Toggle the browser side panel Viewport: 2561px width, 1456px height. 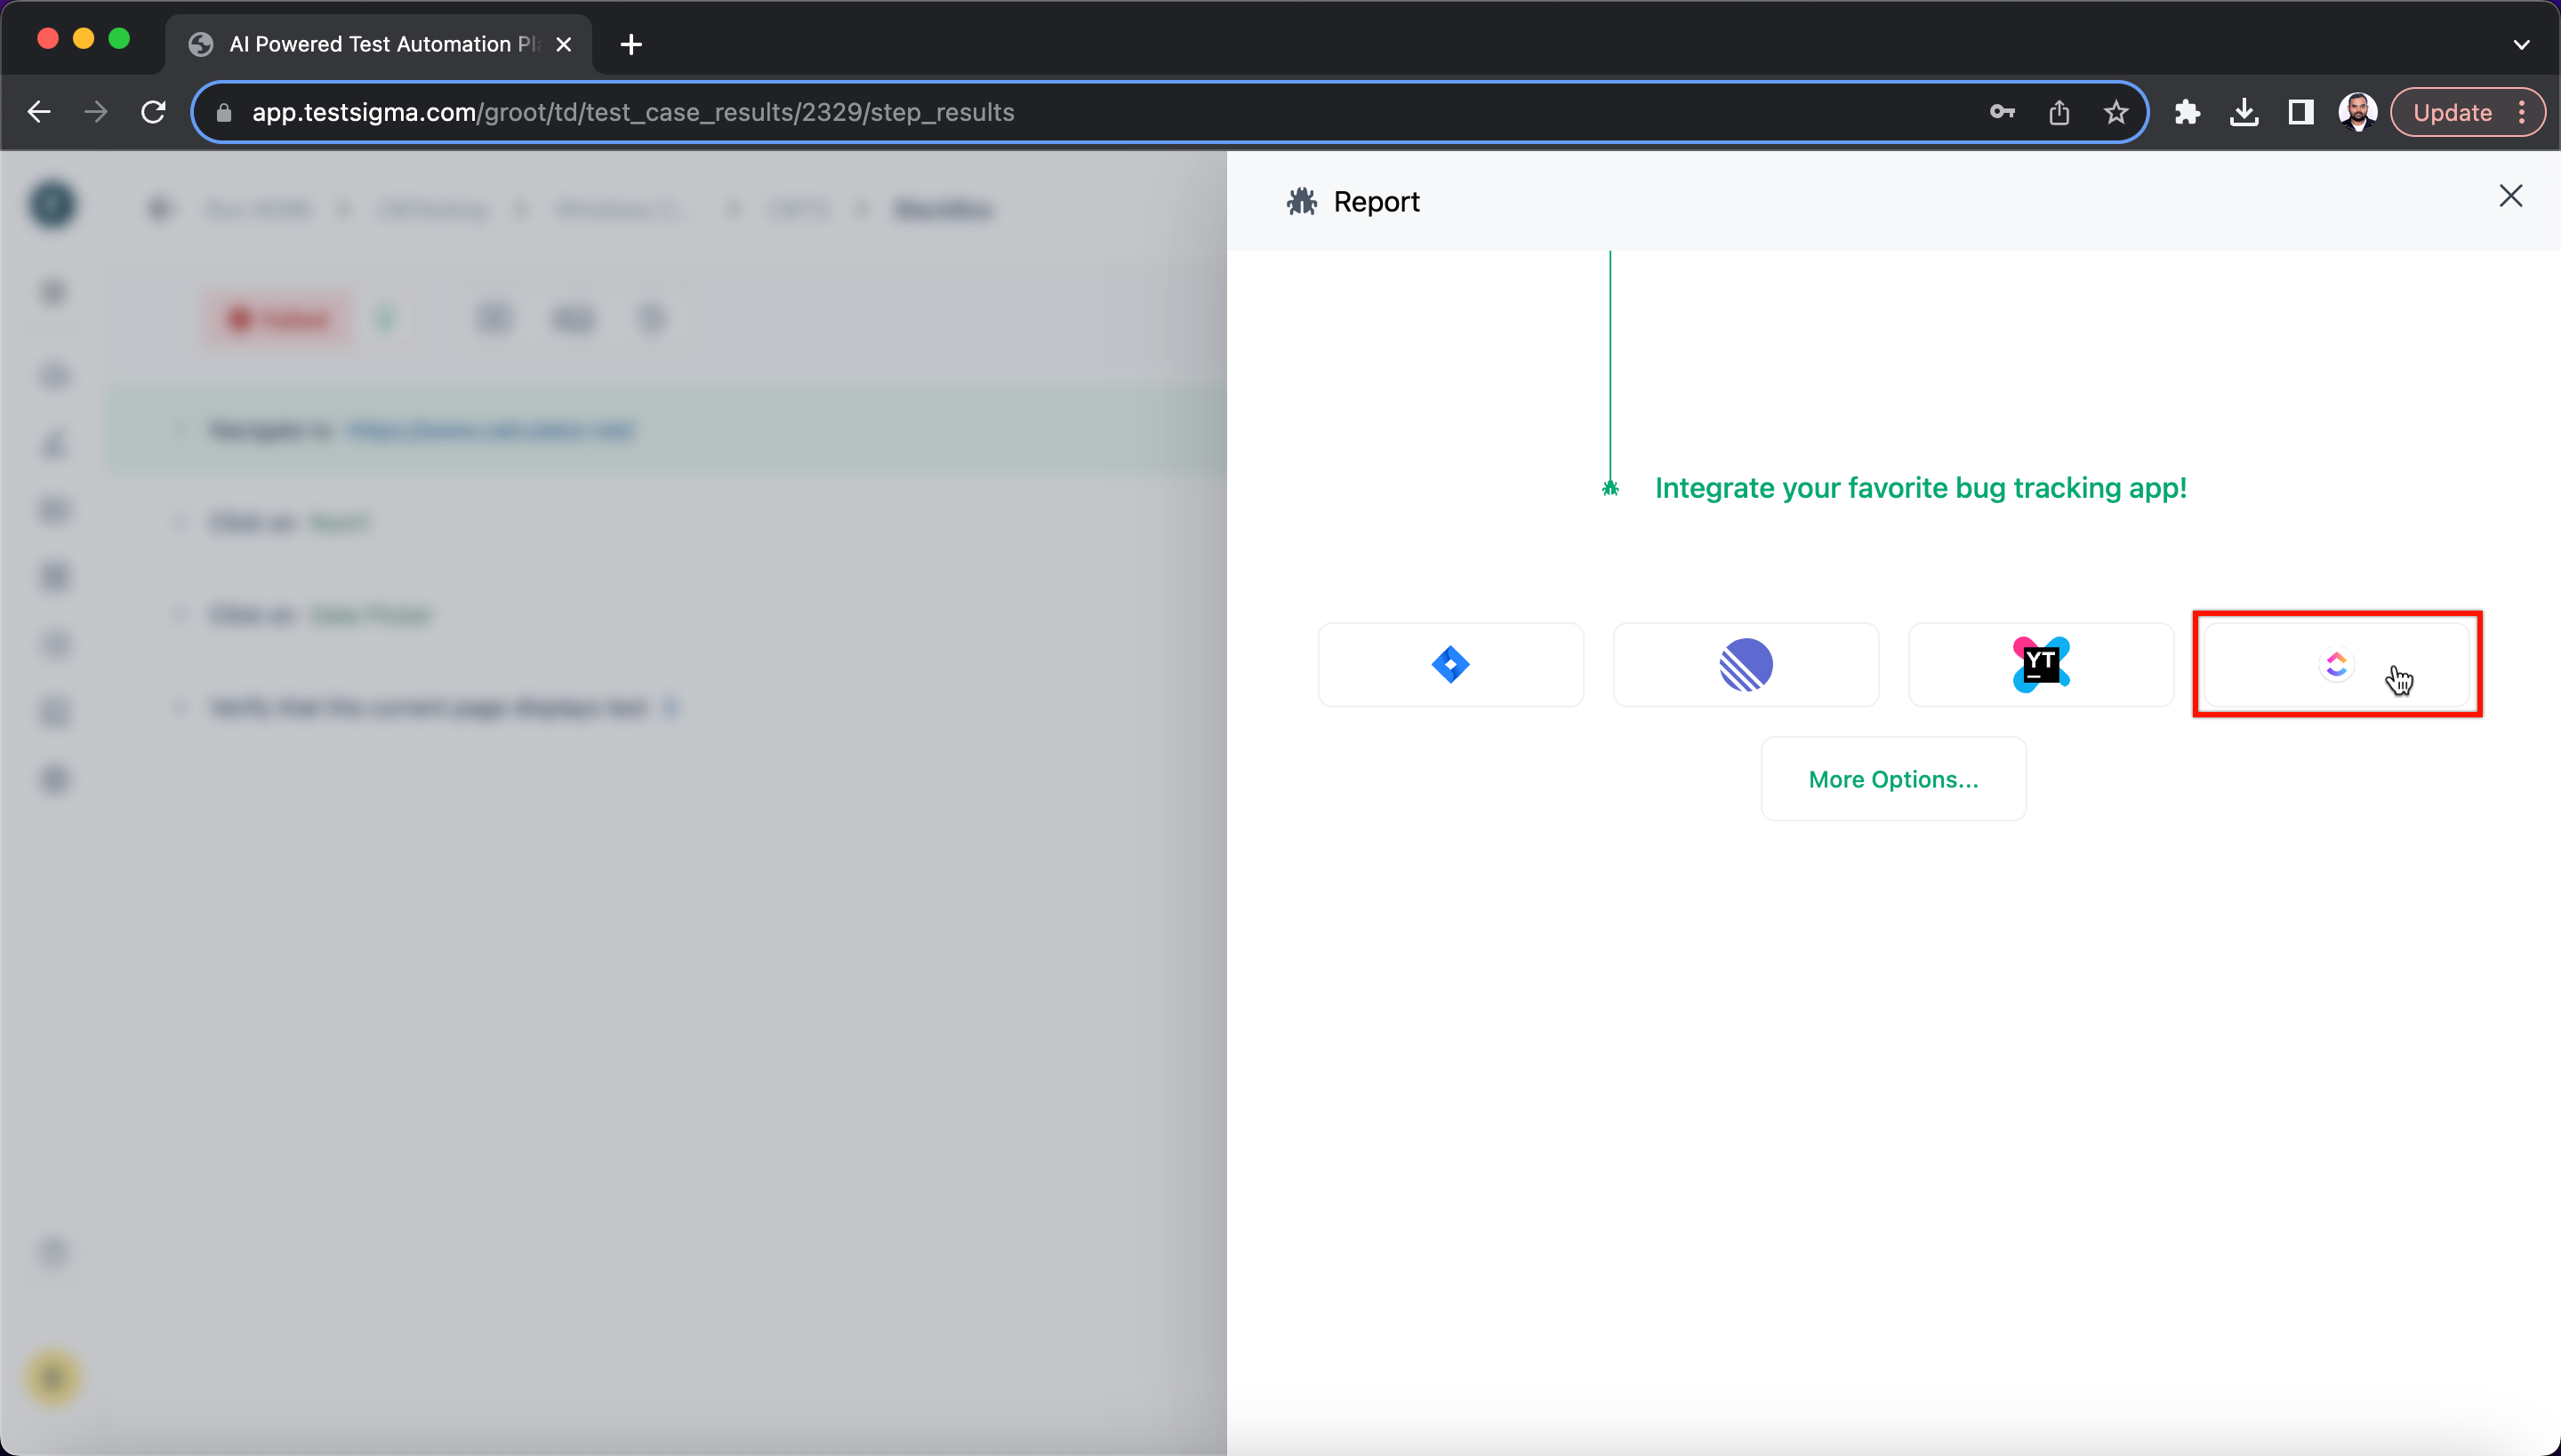(x=2301, y=112)
